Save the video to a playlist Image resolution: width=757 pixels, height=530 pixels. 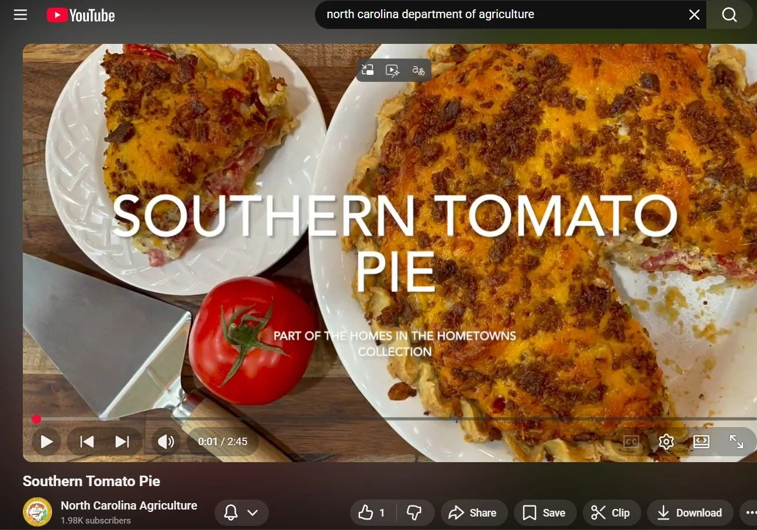pyautogui.click(x=545, y=512)
